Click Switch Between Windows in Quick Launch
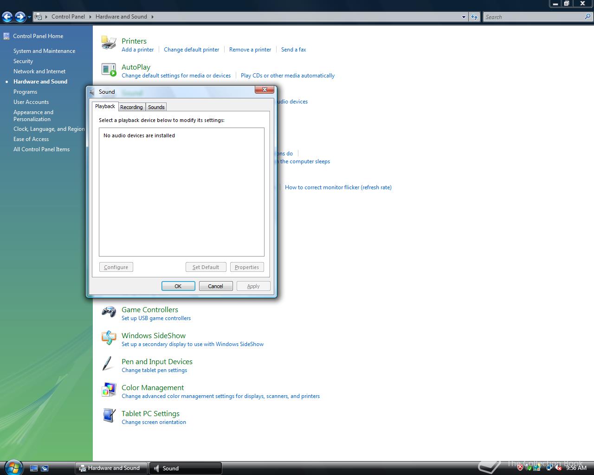Image resolution: width=594 pixels, height=475 pixels. tap(45, 469)
